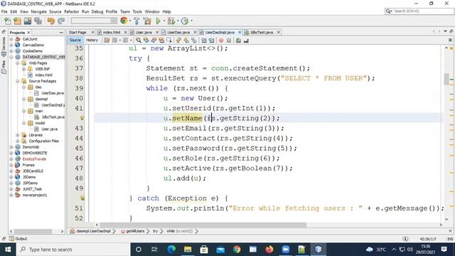Select ExoticaTravels project in tree
This screenshot has width=455, height=256.
point(34,159)
